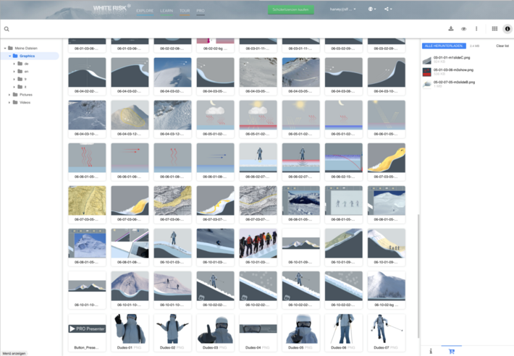Select the Dudes-01 PNG thumbnail
Viewport: 514px width, 356px height.
pyautogui.click(x=128, y=331)
